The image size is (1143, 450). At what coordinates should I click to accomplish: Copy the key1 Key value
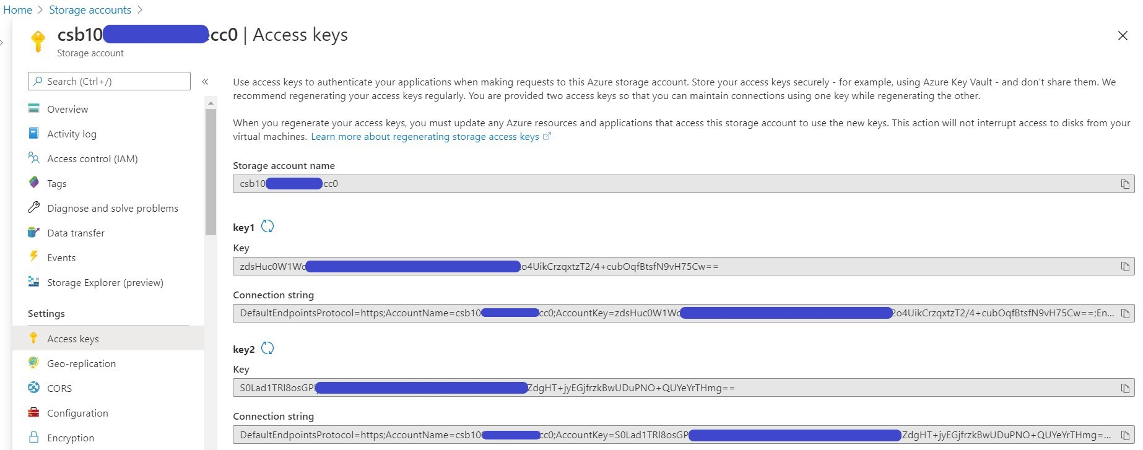tap(1124, 267)
